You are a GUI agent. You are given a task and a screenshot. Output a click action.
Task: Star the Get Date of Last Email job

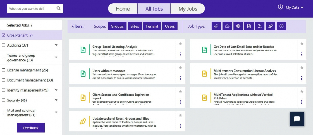tap(301, 43)
